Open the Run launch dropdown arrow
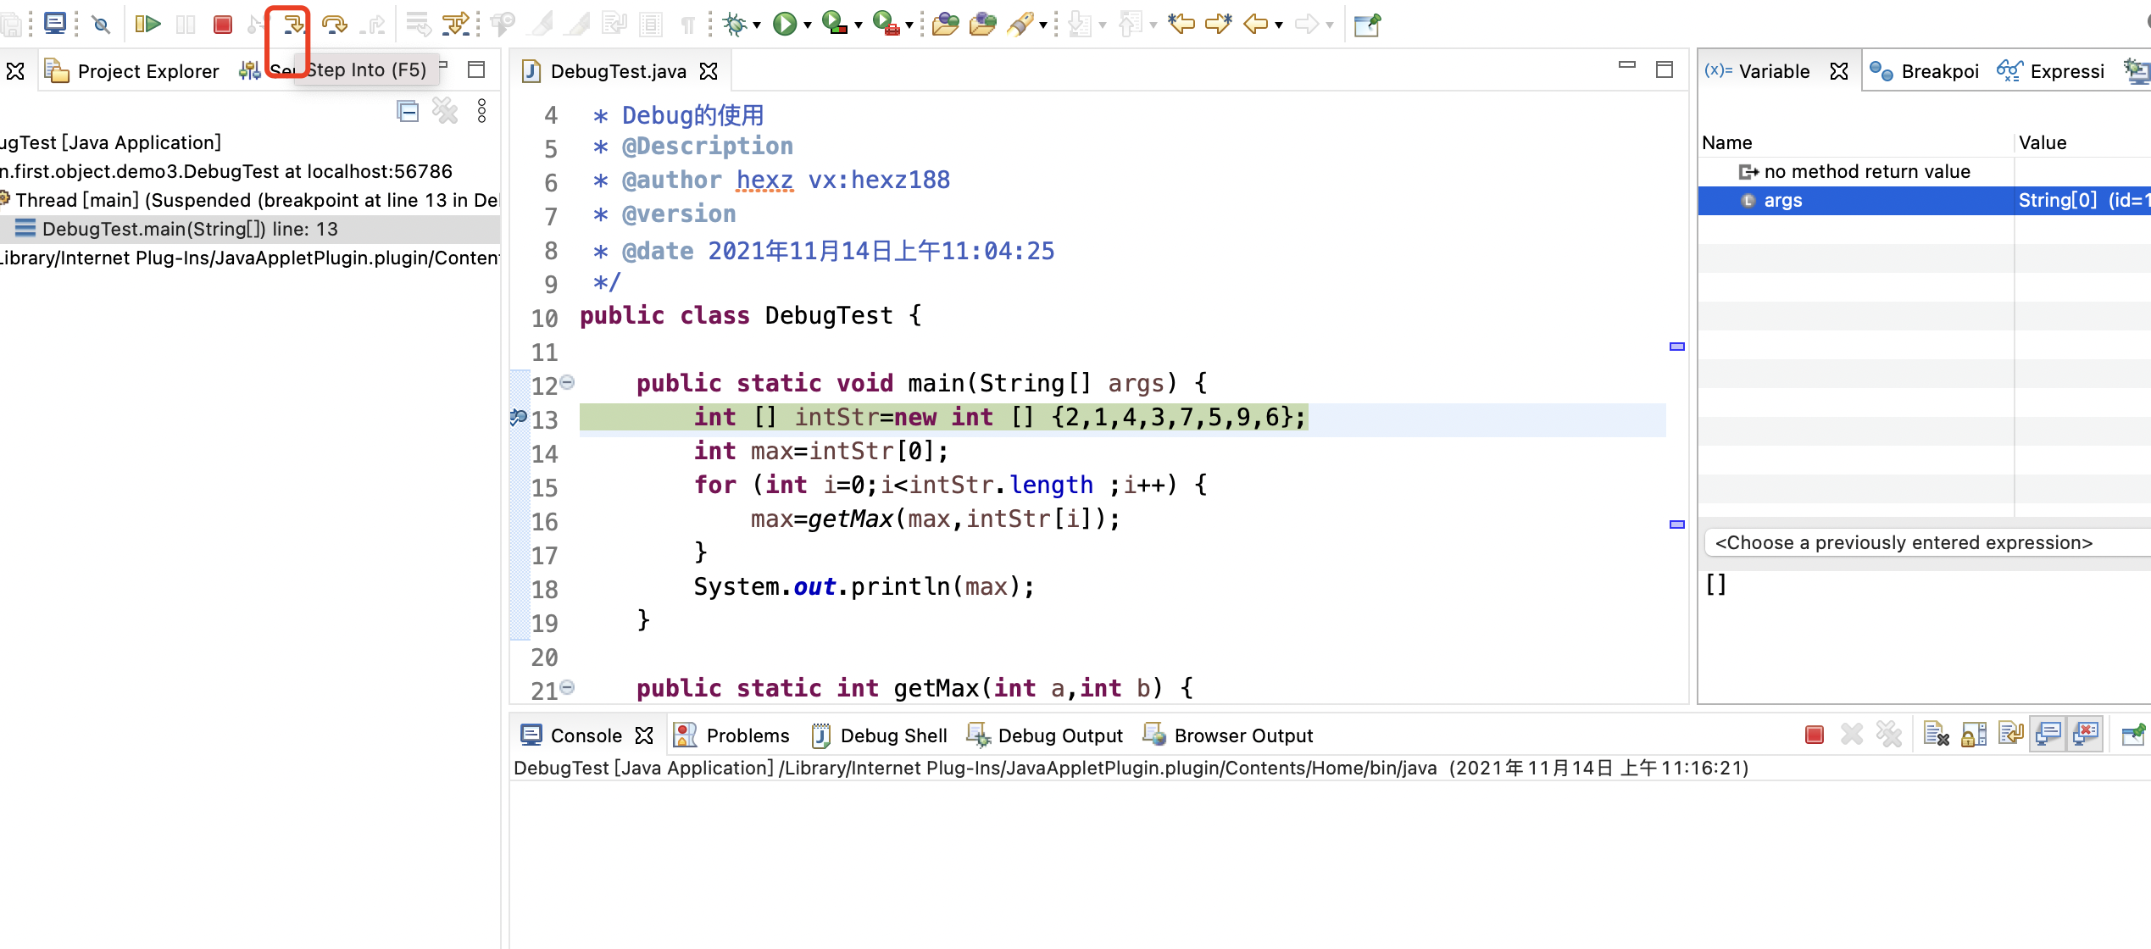Image resolution: width=2151 pixels, height=949 pixels. 808,25
